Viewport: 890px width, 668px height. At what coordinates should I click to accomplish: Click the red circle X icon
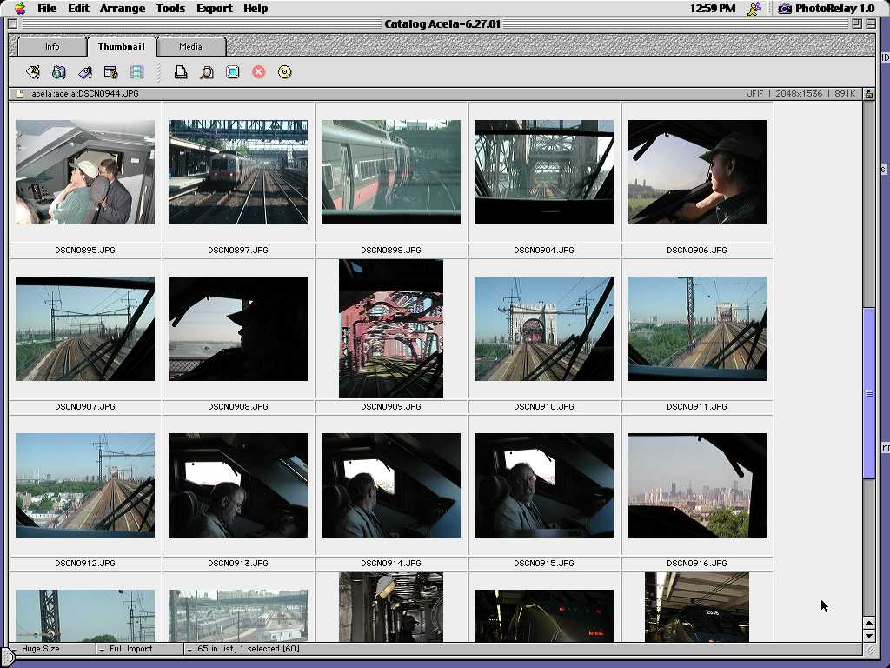coord(259,72)
